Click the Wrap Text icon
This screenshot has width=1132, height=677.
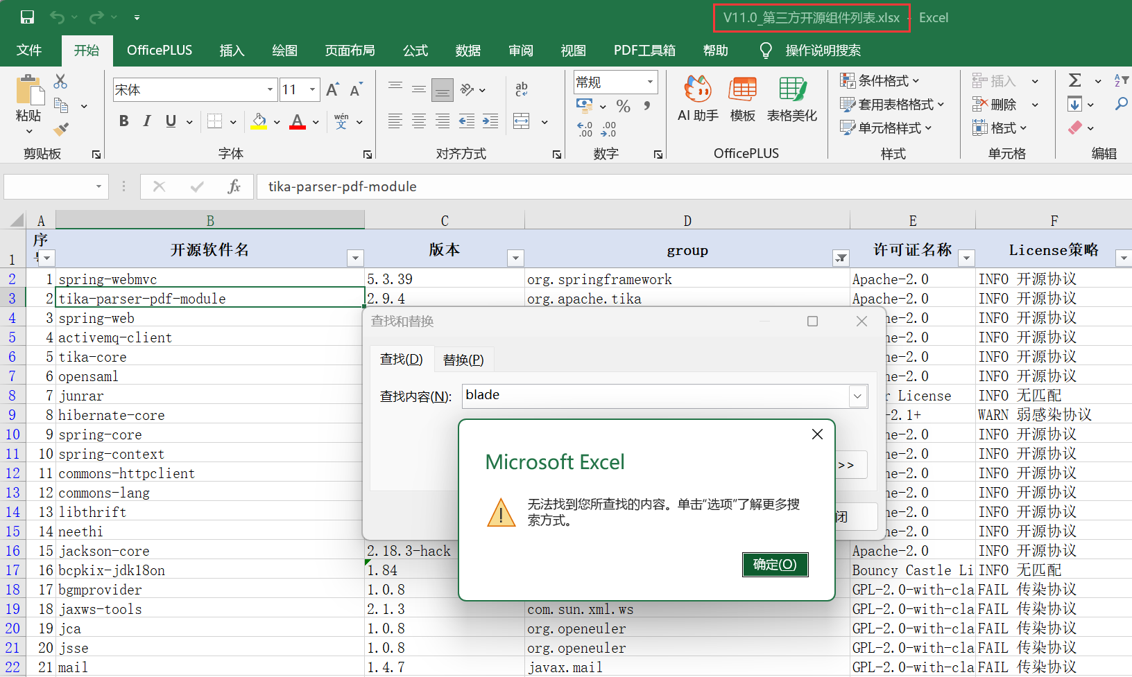(522, 89)
